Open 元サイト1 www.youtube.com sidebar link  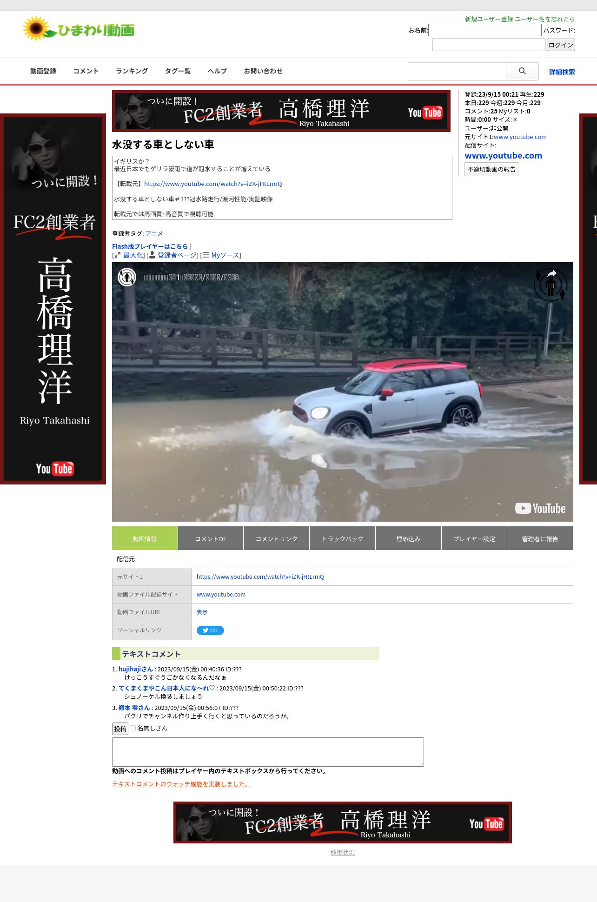click(x=520, y=137)
